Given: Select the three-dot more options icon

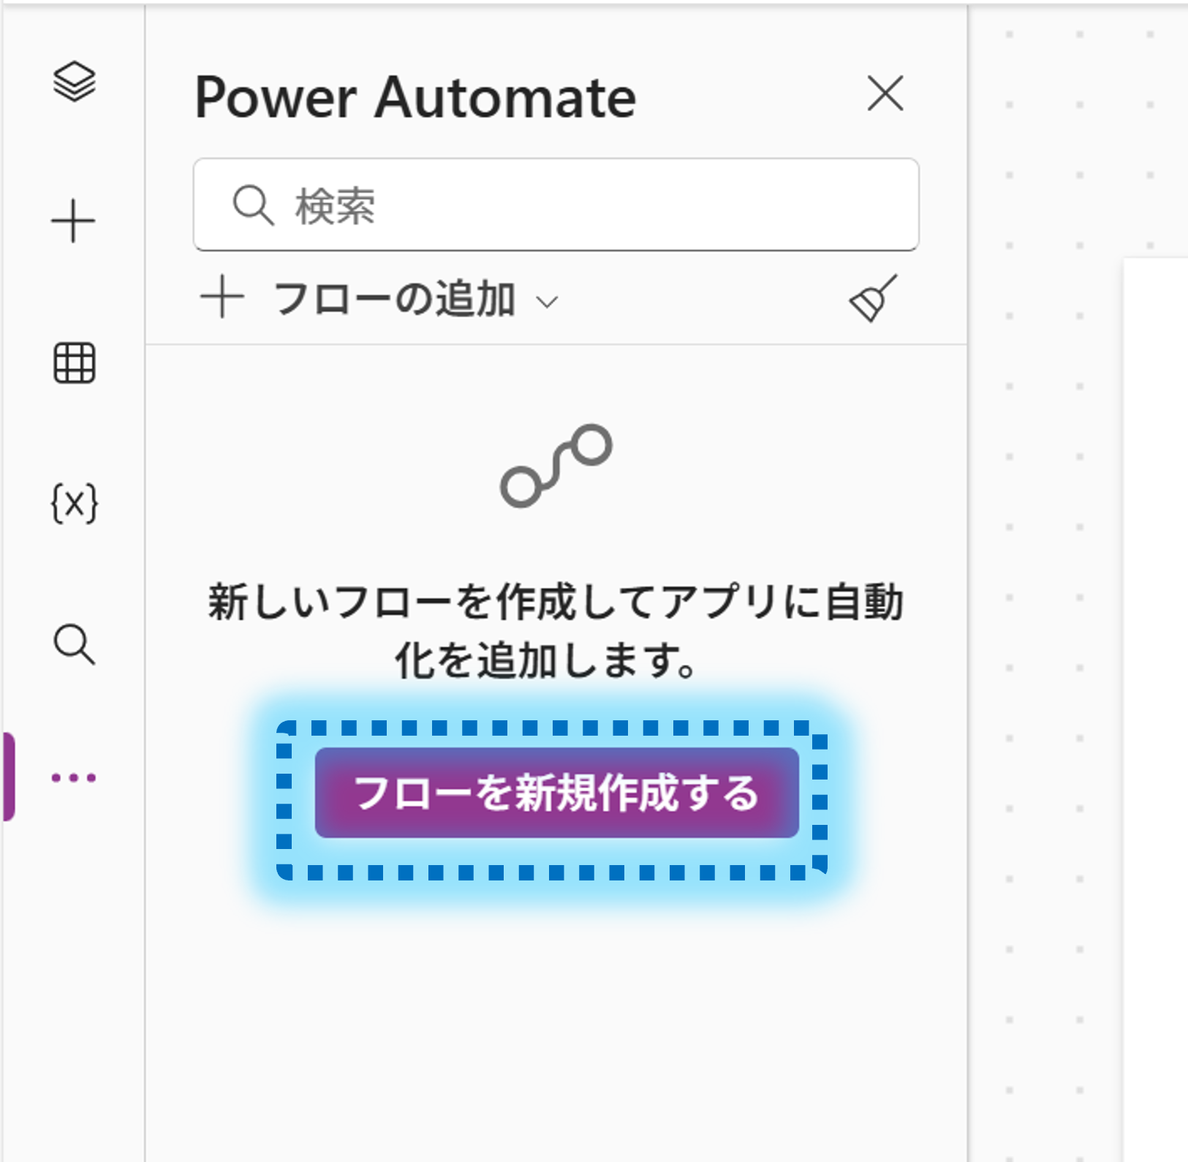Looking at the screenshot, I should (x=74, y=777).
